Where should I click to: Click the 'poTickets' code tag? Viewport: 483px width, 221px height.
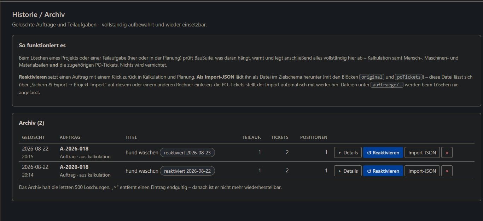pos(408,77)
